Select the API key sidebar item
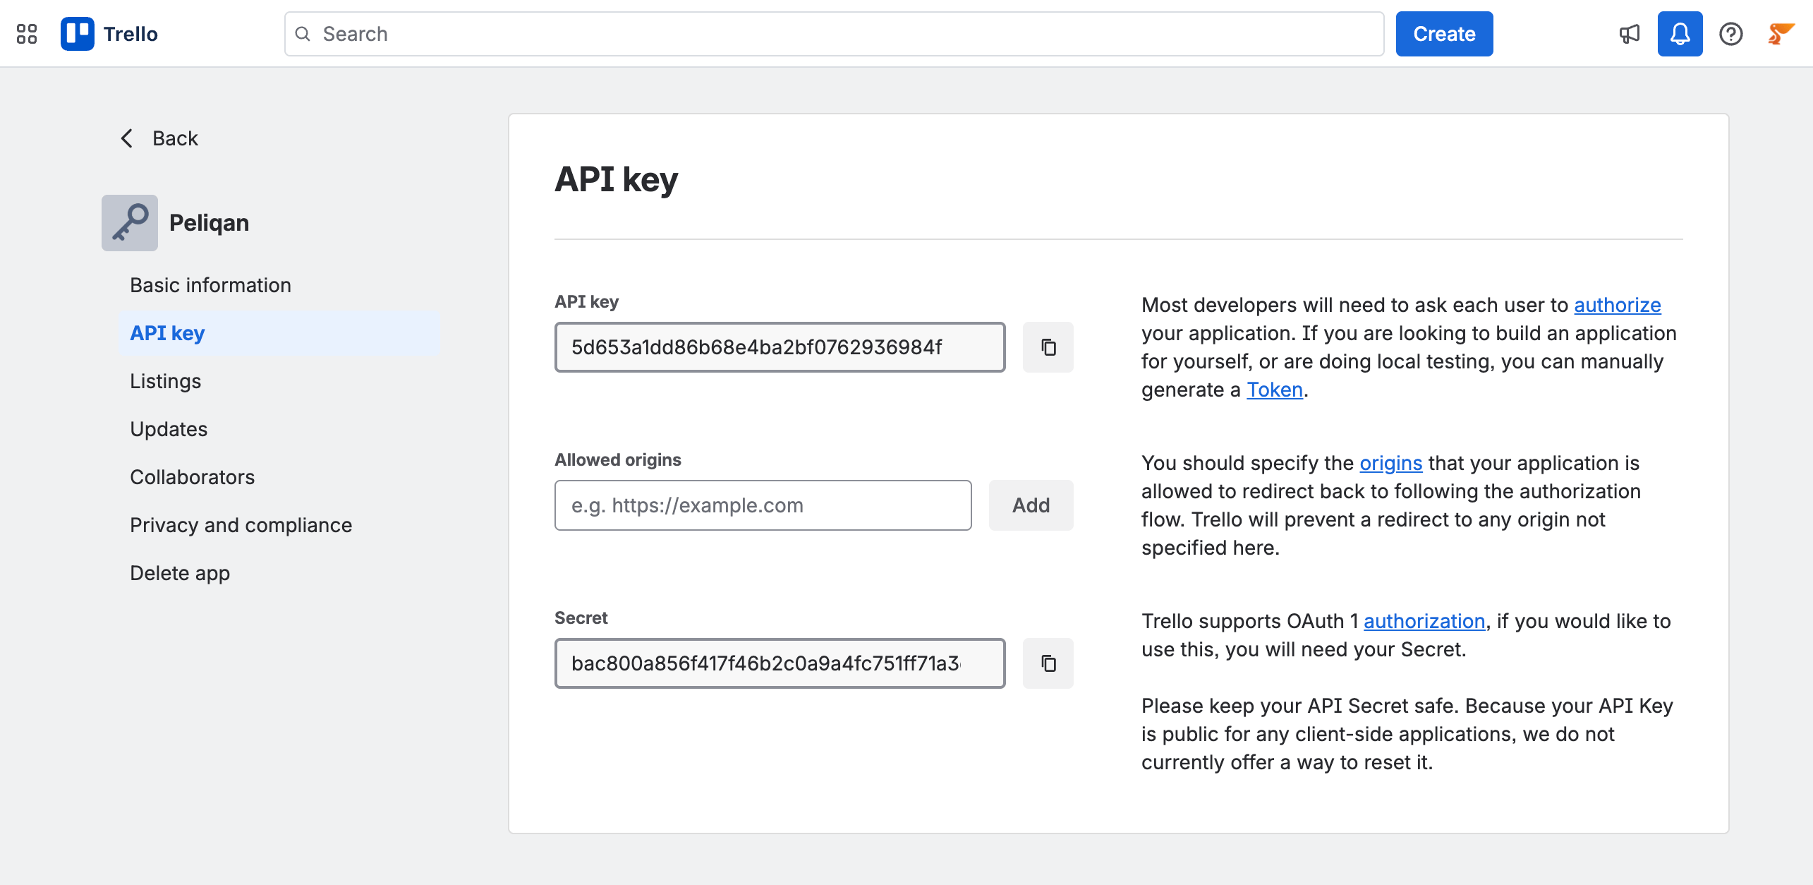 (x=279, y=333)
